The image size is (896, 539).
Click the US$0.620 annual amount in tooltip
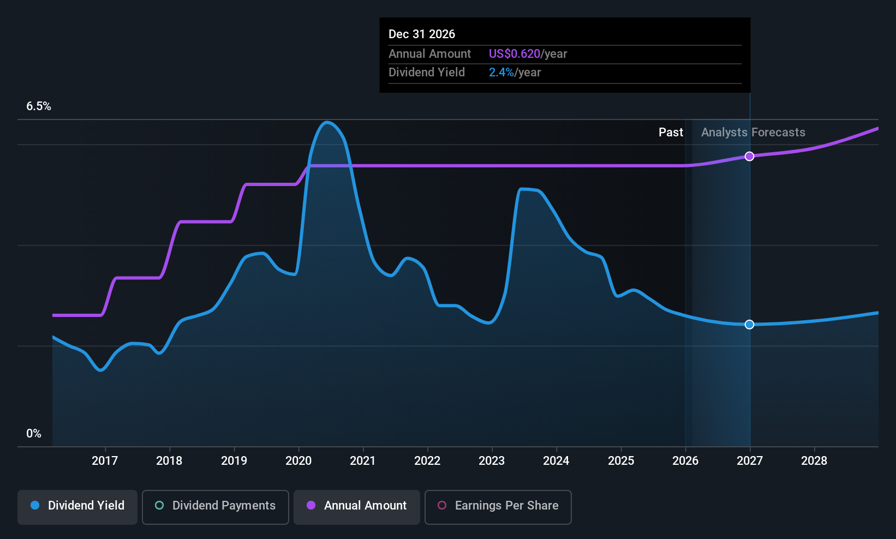(514, 54)
